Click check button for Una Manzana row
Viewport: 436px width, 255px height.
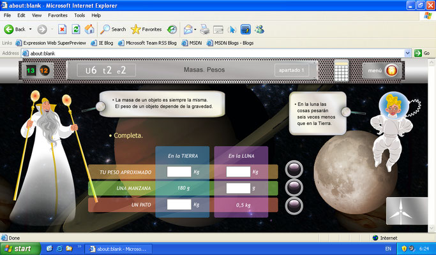[x=294, y=187]
